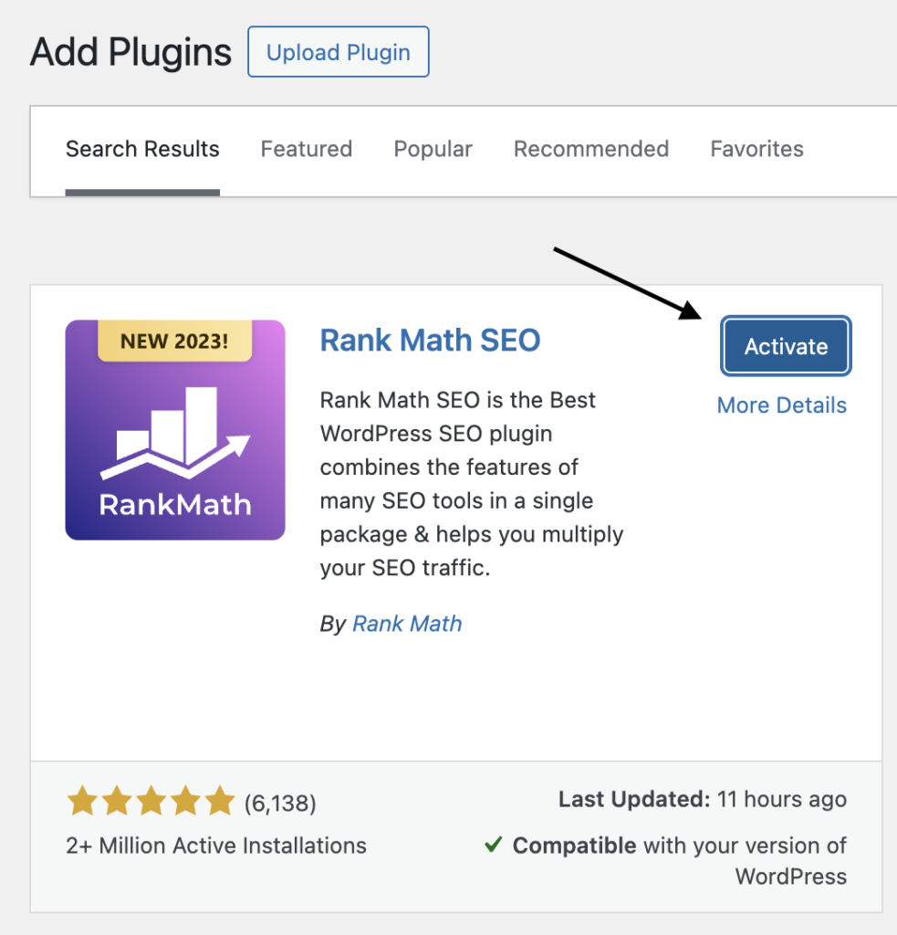Activate the Rank Math SEO plugin
897x935 pixels.
786,346
